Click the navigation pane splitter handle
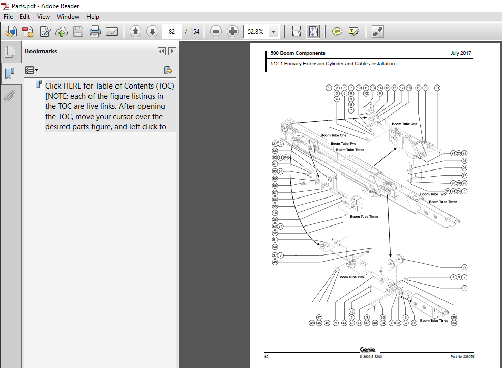502x368 pixels. pyautogui.click(x=180, y=205)
